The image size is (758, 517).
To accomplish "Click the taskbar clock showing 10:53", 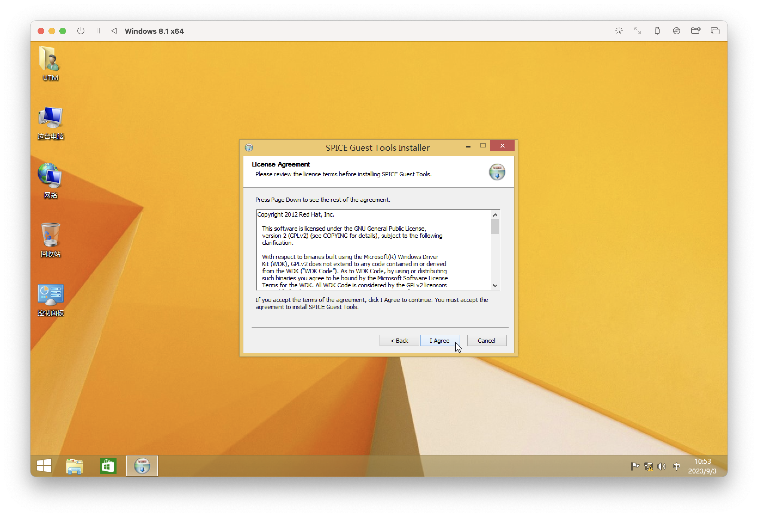I will coord(702,466).
